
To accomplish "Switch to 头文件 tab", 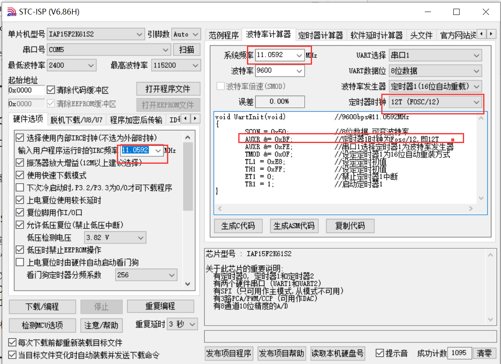I will [421, 35].
